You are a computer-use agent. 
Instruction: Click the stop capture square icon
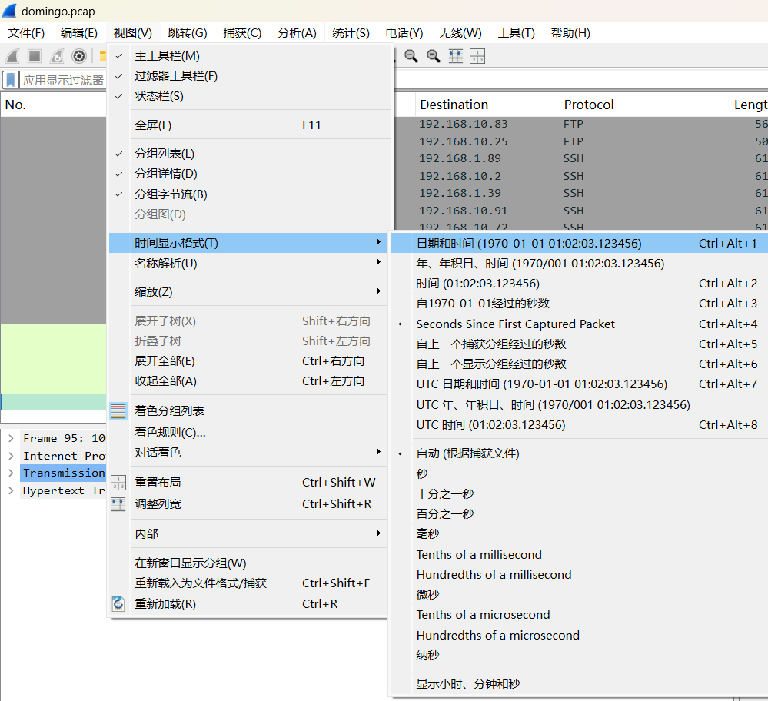(35, 56)
